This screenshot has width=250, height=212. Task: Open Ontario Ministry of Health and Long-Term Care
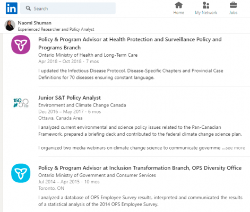(88, 55)
